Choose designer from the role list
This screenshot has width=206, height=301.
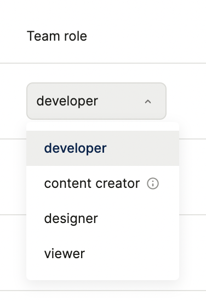(102, 219)
